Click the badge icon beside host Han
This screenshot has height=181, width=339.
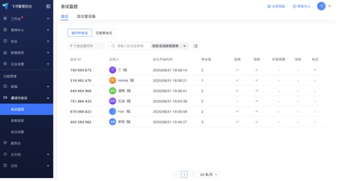click(x=129, y=111)
